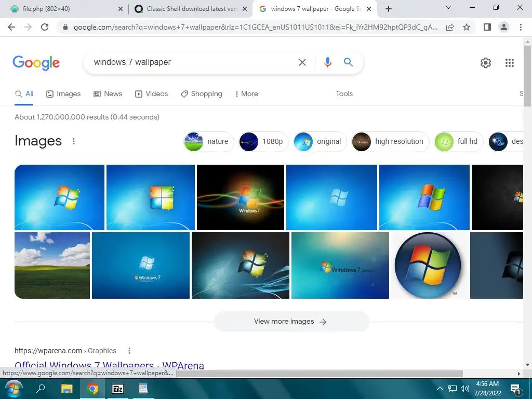Click the Images section heading

point(38,141)
